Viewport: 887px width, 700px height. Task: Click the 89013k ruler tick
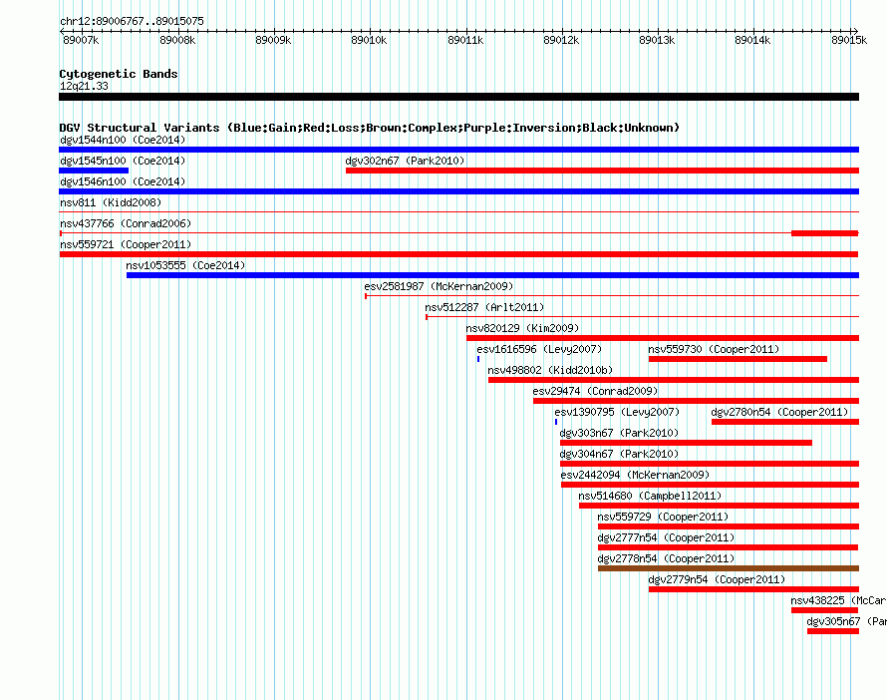[x=657, y=40]
